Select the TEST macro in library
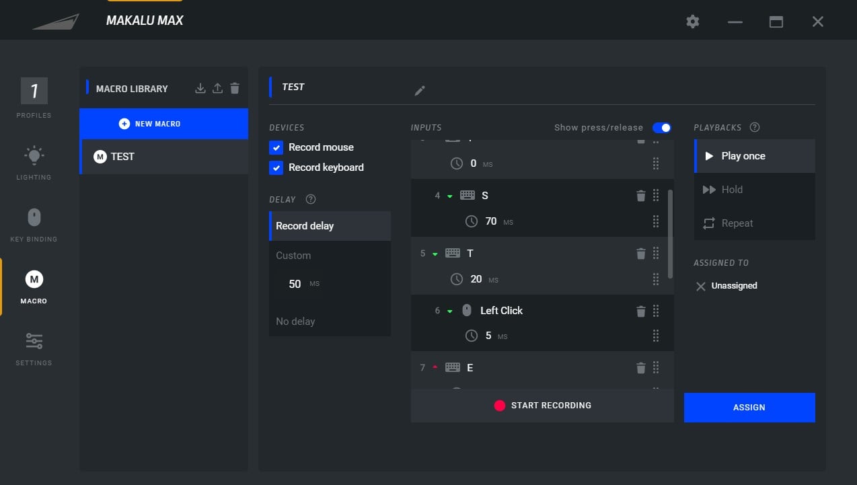Screen dimensions: 857x485 [x=163, y=157]
